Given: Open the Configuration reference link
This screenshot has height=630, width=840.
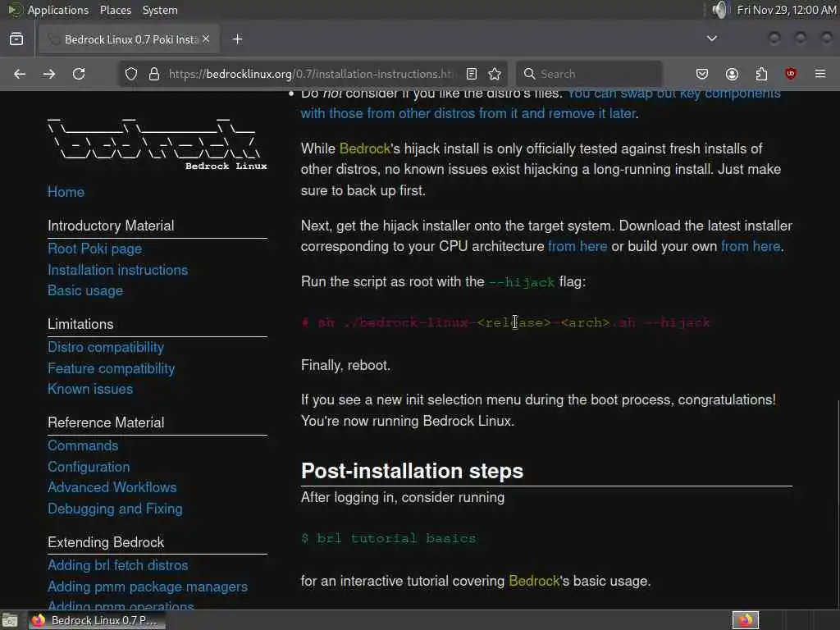Looking at the screenshot, I should pos(89,467).
